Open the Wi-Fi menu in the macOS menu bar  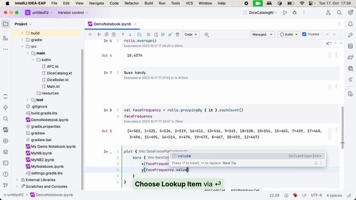[x=301, y=3]
